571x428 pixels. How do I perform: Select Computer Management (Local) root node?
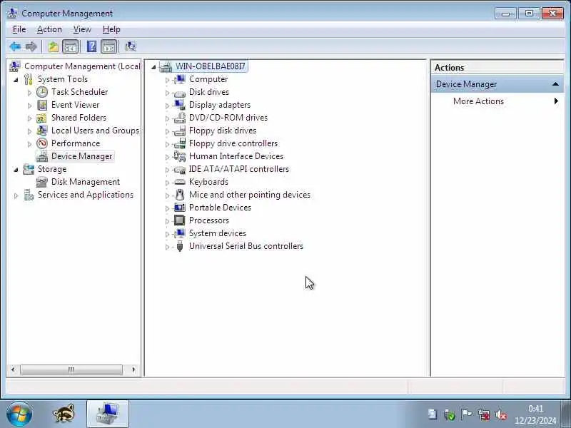pyautogui.click(x=82, y=66)
